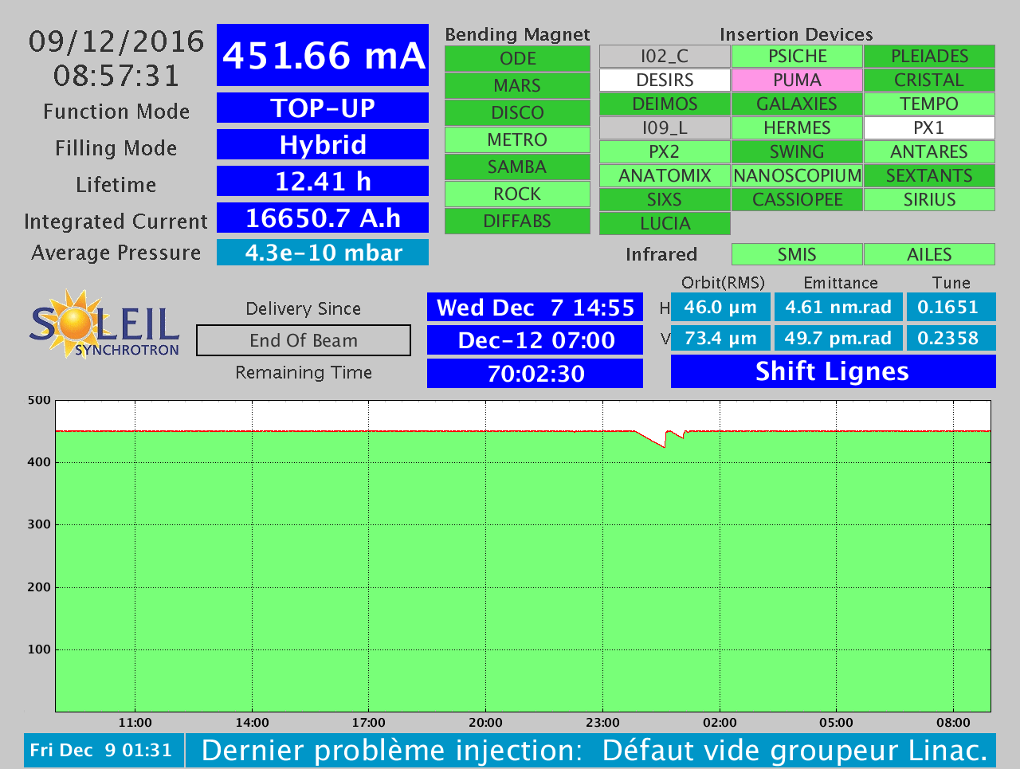Select the 49.7 pm.rad emittance value
The width and height of the screenshot is (1020, 769).
838,338
